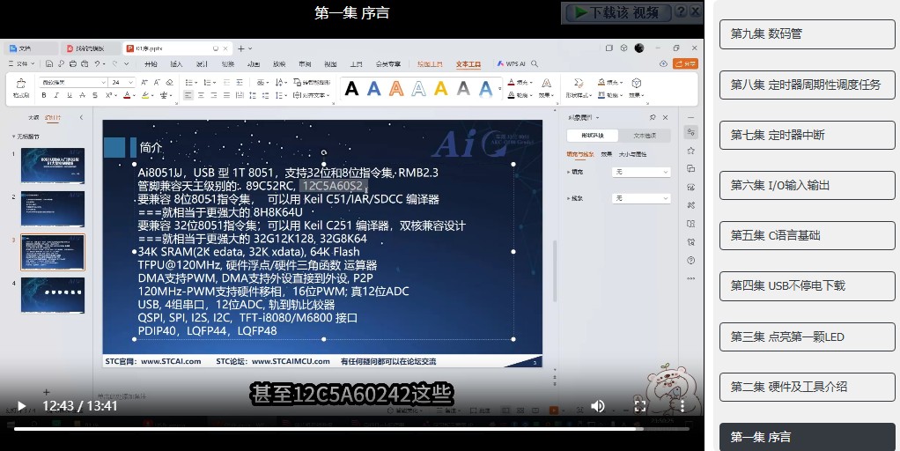The image size is (900, 451).
Task: Open the 动画 ribbon tab
Action: [x=254, y=64]
